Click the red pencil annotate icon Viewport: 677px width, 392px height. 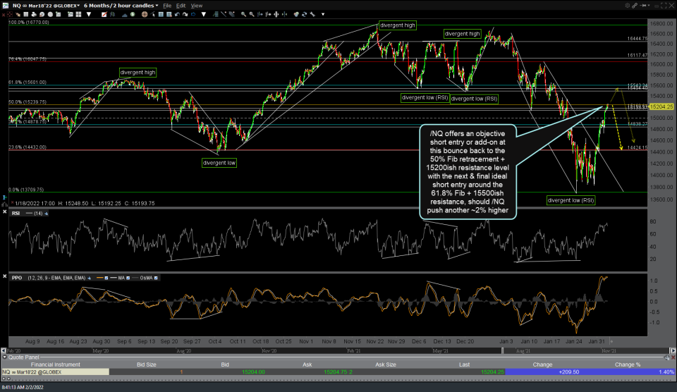tap(104, 14)
